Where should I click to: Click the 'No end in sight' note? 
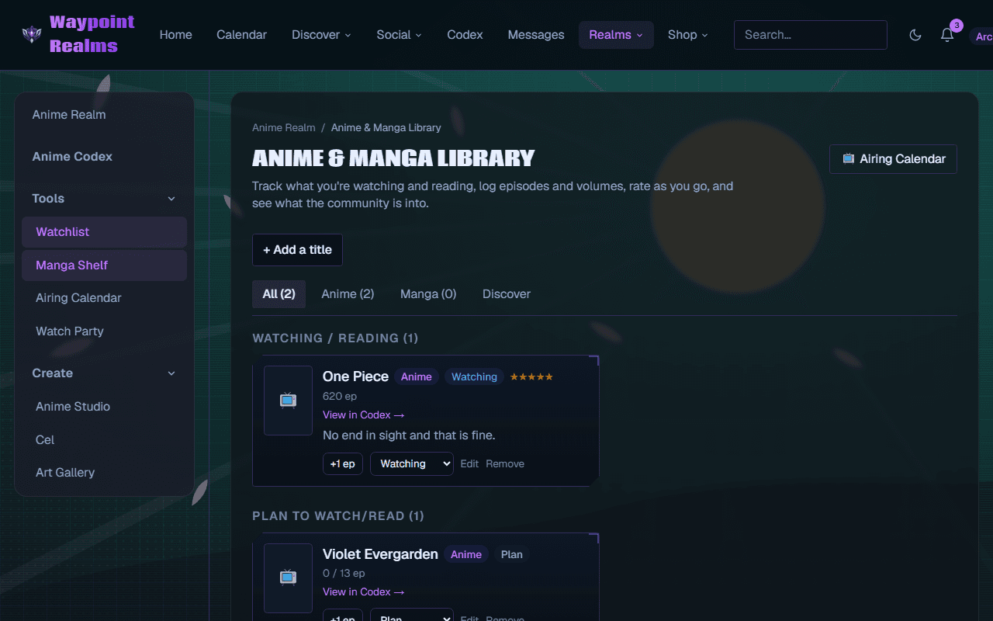pyautogui.click(x=409, y=435)
